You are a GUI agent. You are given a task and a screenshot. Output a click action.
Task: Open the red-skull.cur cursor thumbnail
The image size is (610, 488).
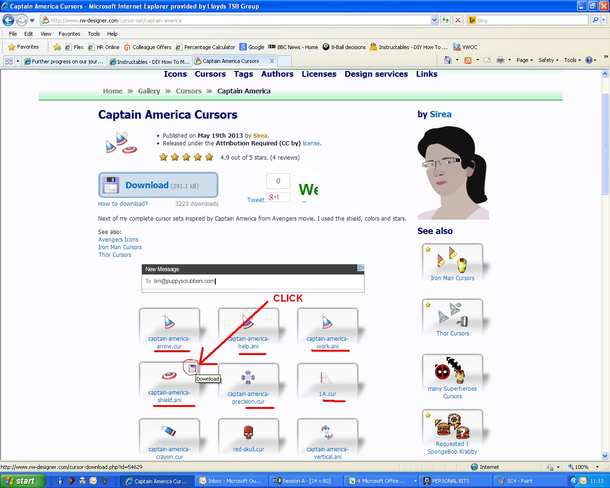(248, 436)
